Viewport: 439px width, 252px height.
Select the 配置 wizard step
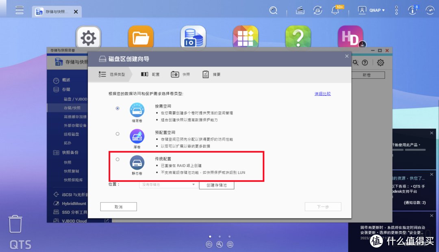point(150,74)
